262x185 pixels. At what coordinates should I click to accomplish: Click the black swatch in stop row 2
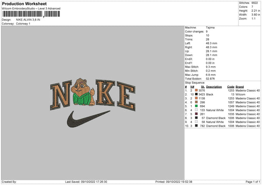coord(196,94)
